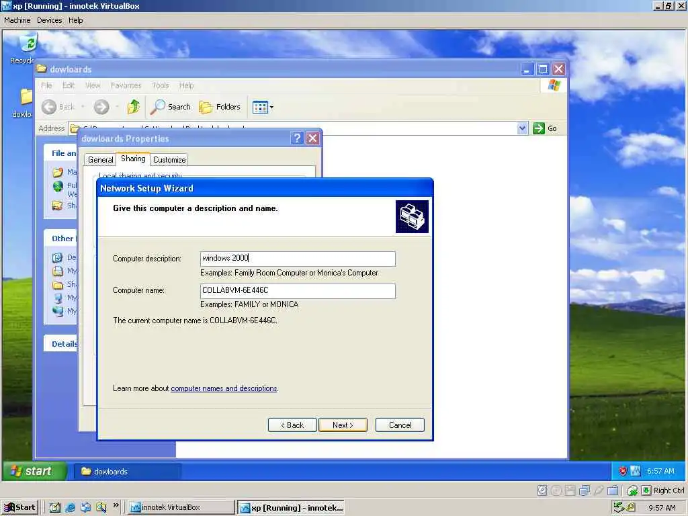This screenshot has width=688, height=516.
Task: Click the Show Desktop quick launch icon
Action: [x=55, y=507]
